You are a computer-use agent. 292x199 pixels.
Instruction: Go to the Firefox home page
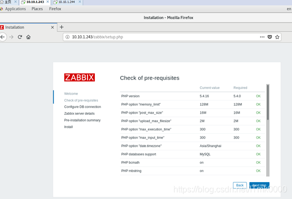[28, 37]
